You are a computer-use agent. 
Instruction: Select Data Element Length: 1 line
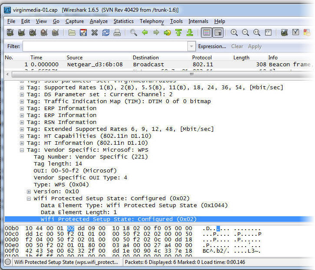coord(79,212)
